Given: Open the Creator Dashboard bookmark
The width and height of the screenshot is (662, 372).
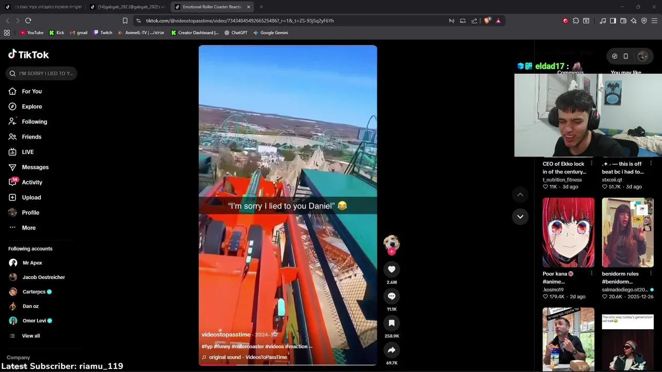Looking at the screenshot, I should click(x=194, y=33).
